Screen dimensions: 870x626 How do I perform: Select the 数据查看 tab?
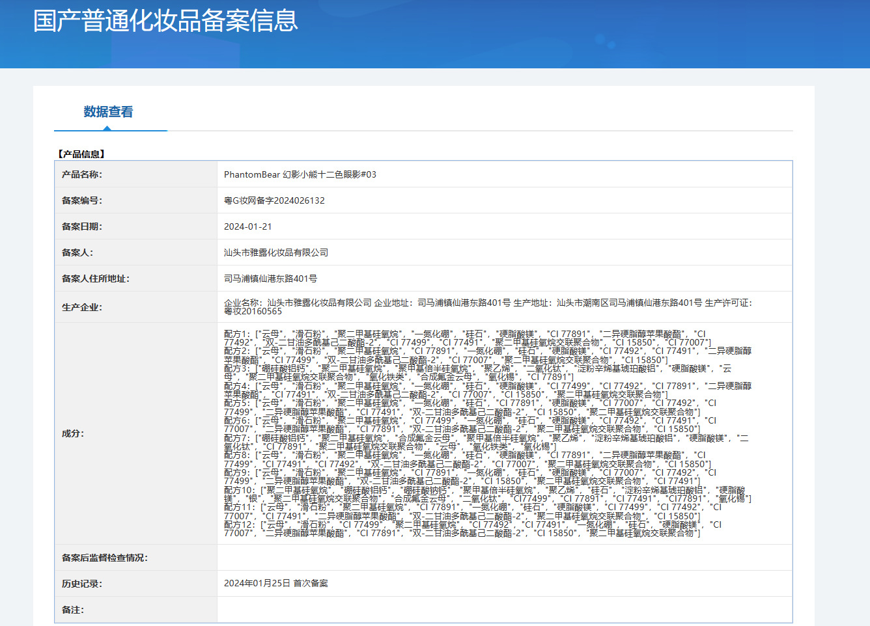[x=108, y=112]
